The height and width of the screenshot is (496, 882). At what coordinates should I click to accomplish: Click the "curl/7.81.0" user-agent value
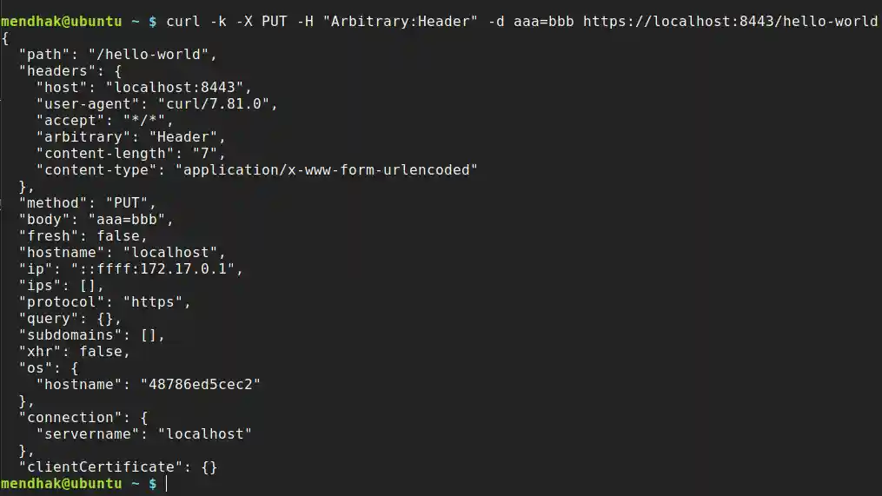coord(217,103)
